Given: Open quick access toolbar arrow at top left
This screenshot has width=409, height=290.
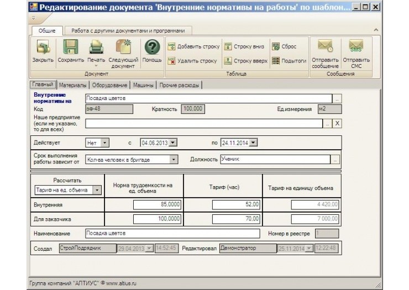Looking at the screenshot, I should pyautogui.click(x=33, y=18).
